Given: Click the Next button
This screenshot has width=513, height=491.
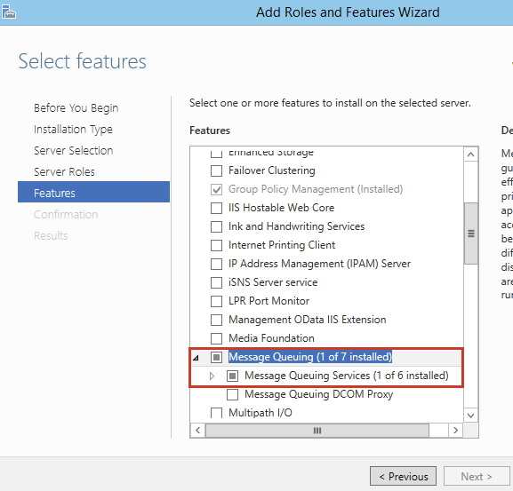Looking at the screenshot, I should point(477,476).
